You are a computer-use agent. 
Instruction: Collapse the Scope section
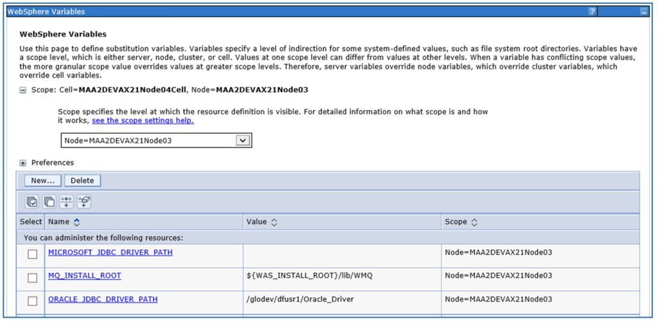23,90
